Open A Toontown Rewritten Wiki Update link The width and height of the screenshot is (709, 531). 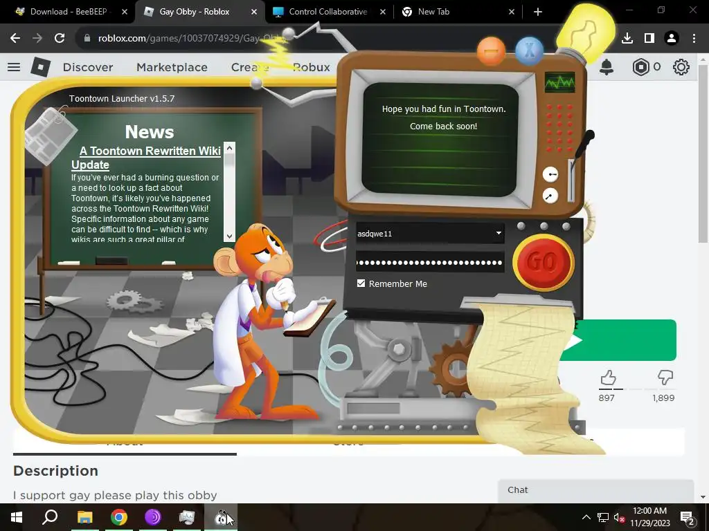point(146,158)
